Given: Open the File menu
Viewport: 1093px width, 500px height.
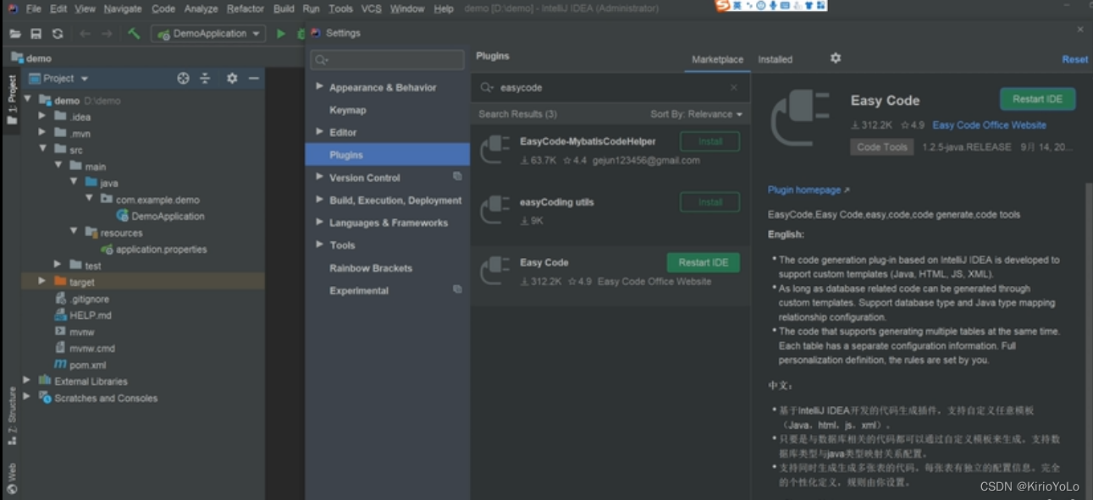Looking at the screenshot, I should (x=34, y=8).
